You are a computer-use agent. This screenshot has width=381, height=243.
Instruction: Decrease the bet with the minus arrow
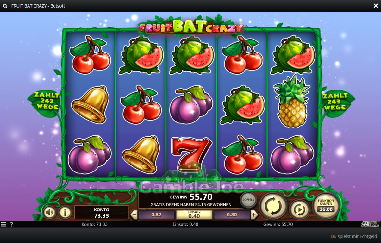click(x=134, y=215)
